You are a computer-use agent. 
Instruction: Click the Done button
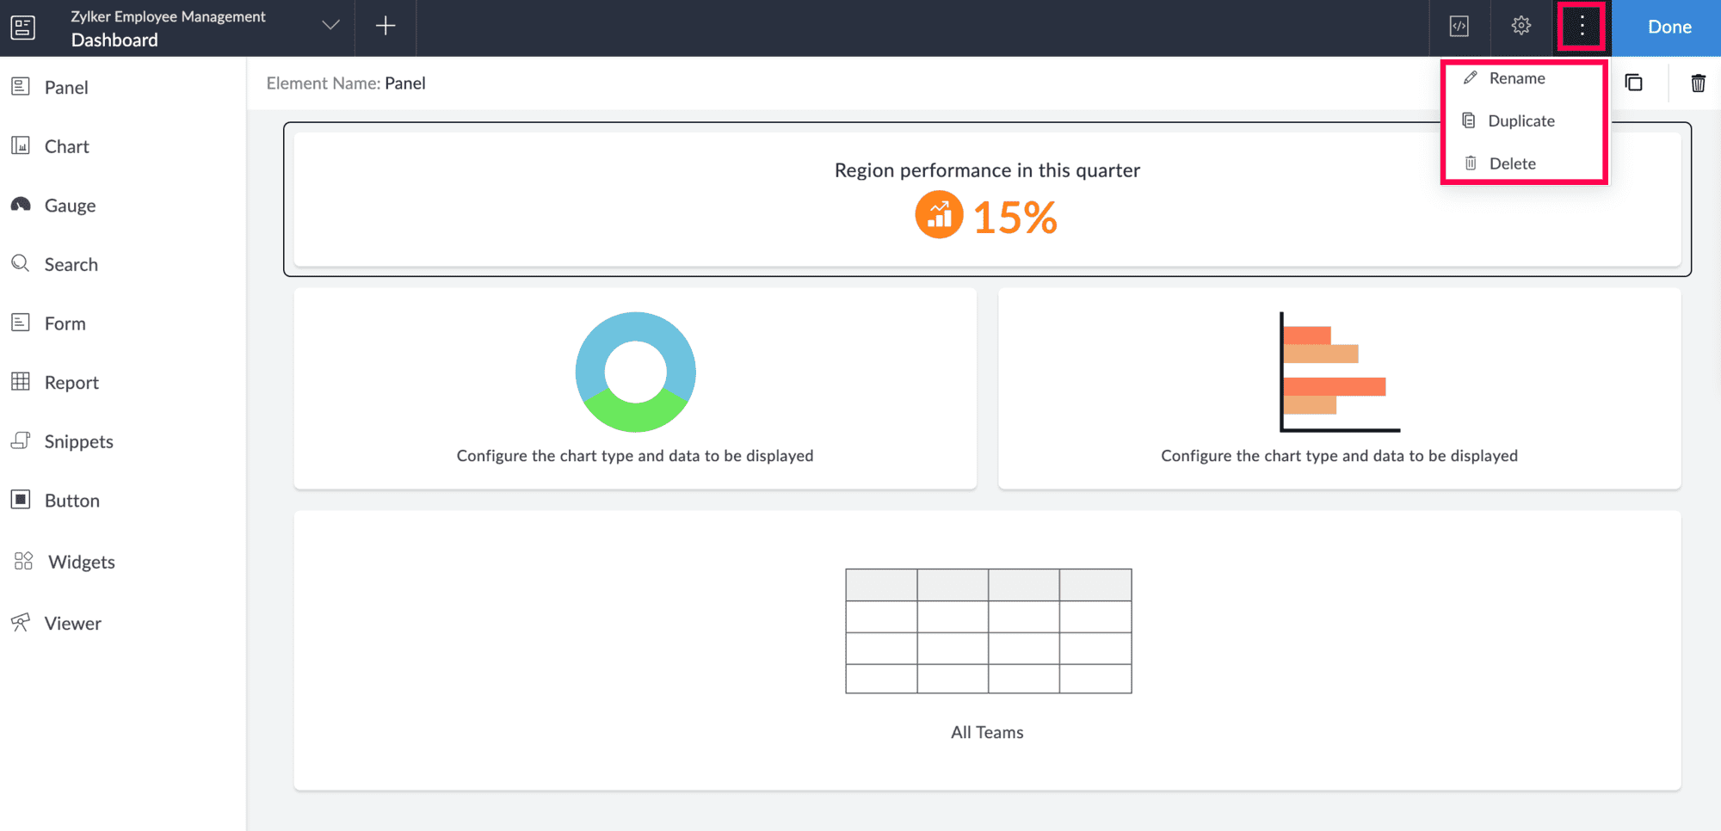(1669, 27)
